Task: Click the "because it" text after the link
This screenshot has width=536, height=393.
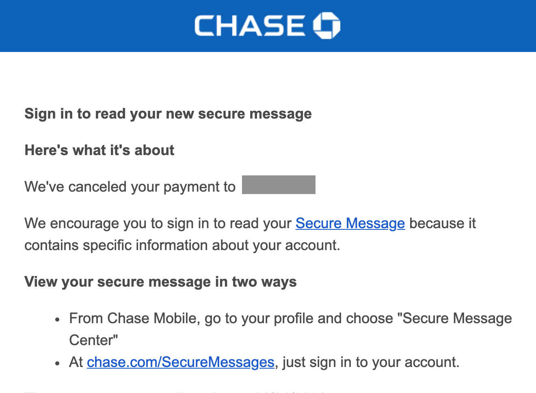Action: [443, 223]
